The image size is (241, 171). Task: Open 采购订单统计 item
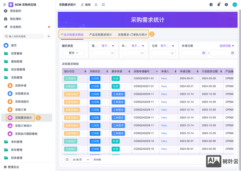point(23,126)
